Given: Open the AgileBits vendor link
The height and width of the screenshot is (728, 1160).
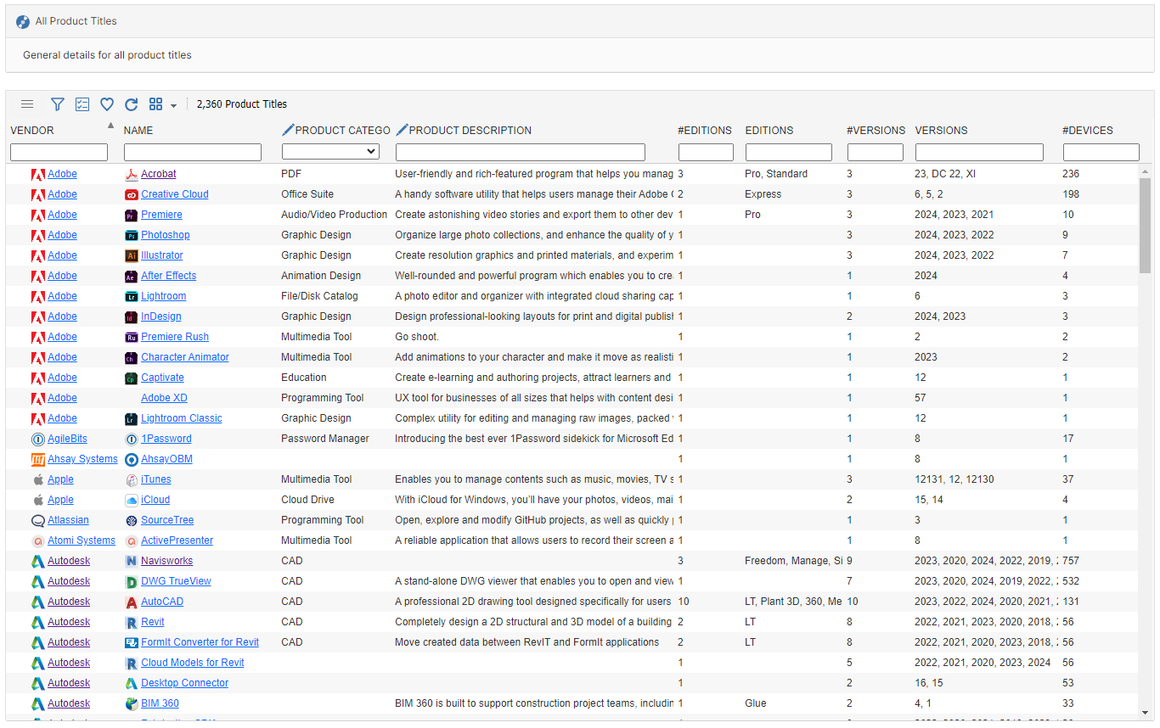Looking at the screenshot, I should [x=67, y=439].
